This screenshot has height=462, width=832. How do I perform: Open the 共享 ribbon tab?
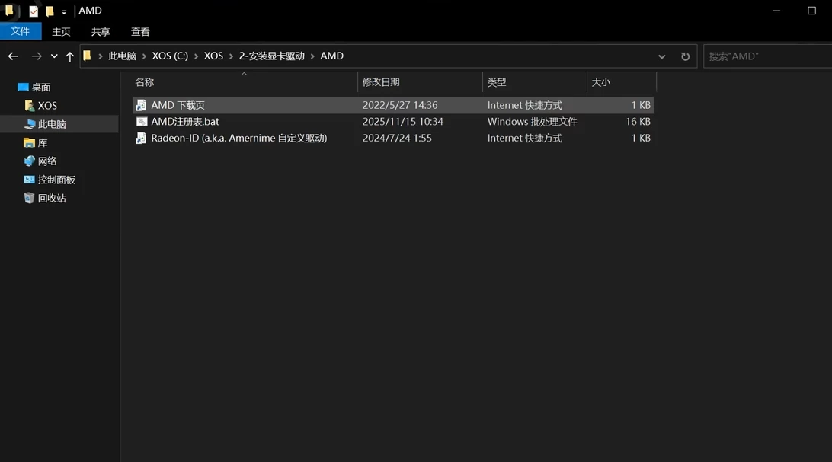tap(101, 31)
